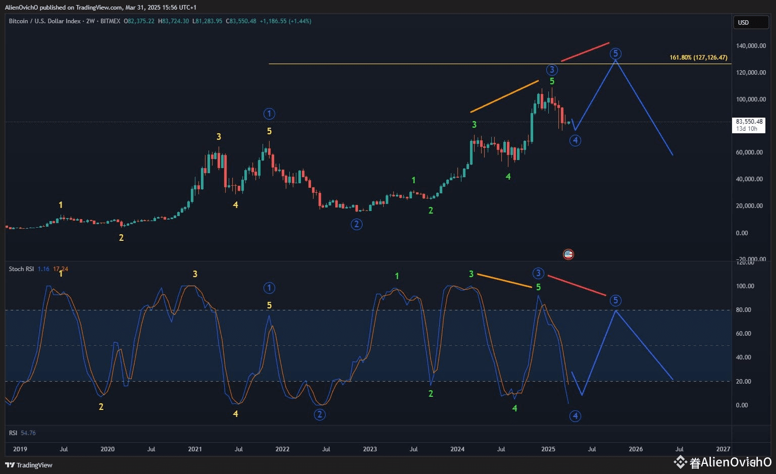Click the 2022 label on time axis

[x=282, y=449]
